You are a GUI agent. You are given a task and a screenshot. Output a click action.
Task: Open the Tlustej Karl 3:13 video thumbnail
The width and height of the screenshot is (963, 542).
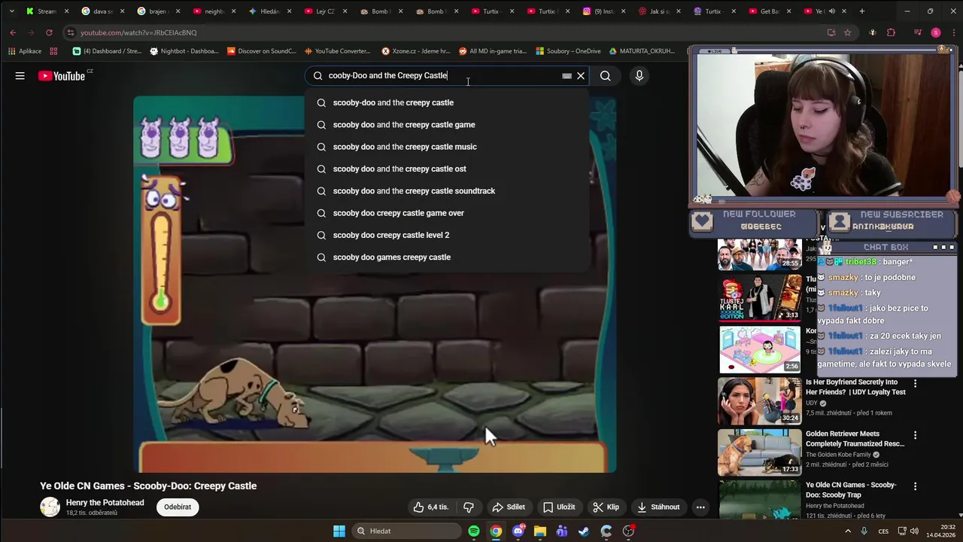(x=760, y=298)
